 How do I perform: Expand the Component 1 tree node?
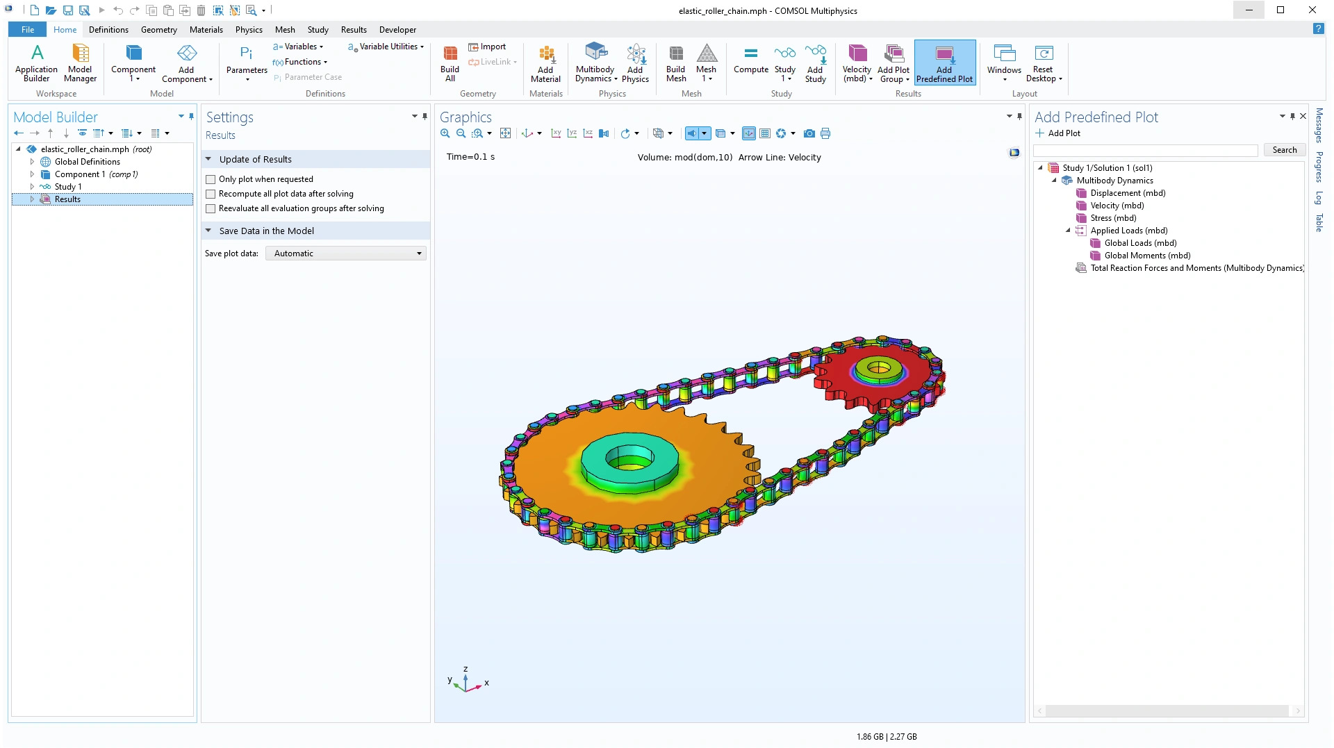coord(32,174)
